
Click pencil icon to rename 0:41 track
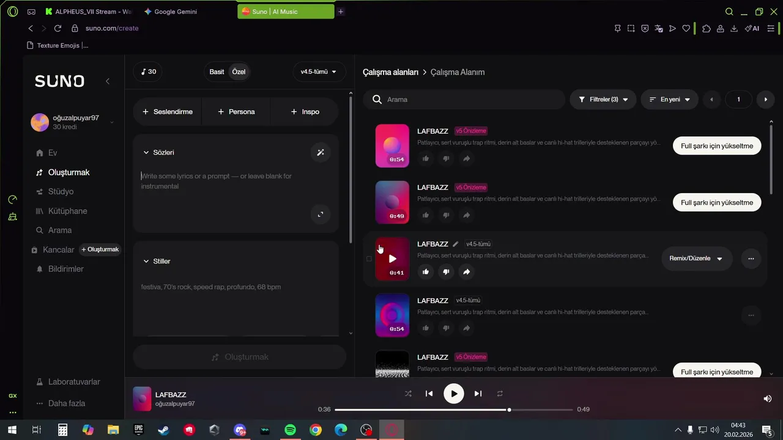(x=455, y=244)
